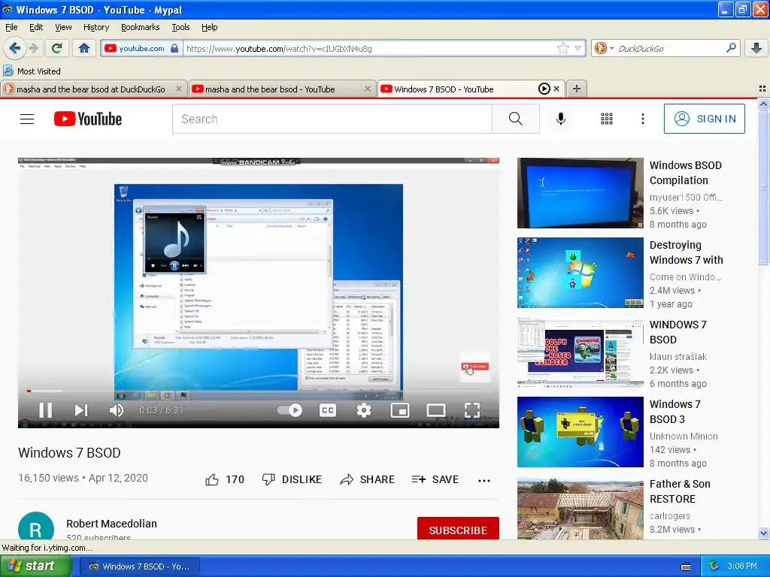The image size is (770, 577).
Task: Click the DISLIKE button
Action: pos(293,479)
